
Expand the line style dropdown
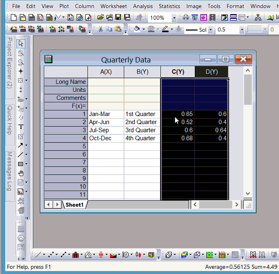(x=210, y=30)
